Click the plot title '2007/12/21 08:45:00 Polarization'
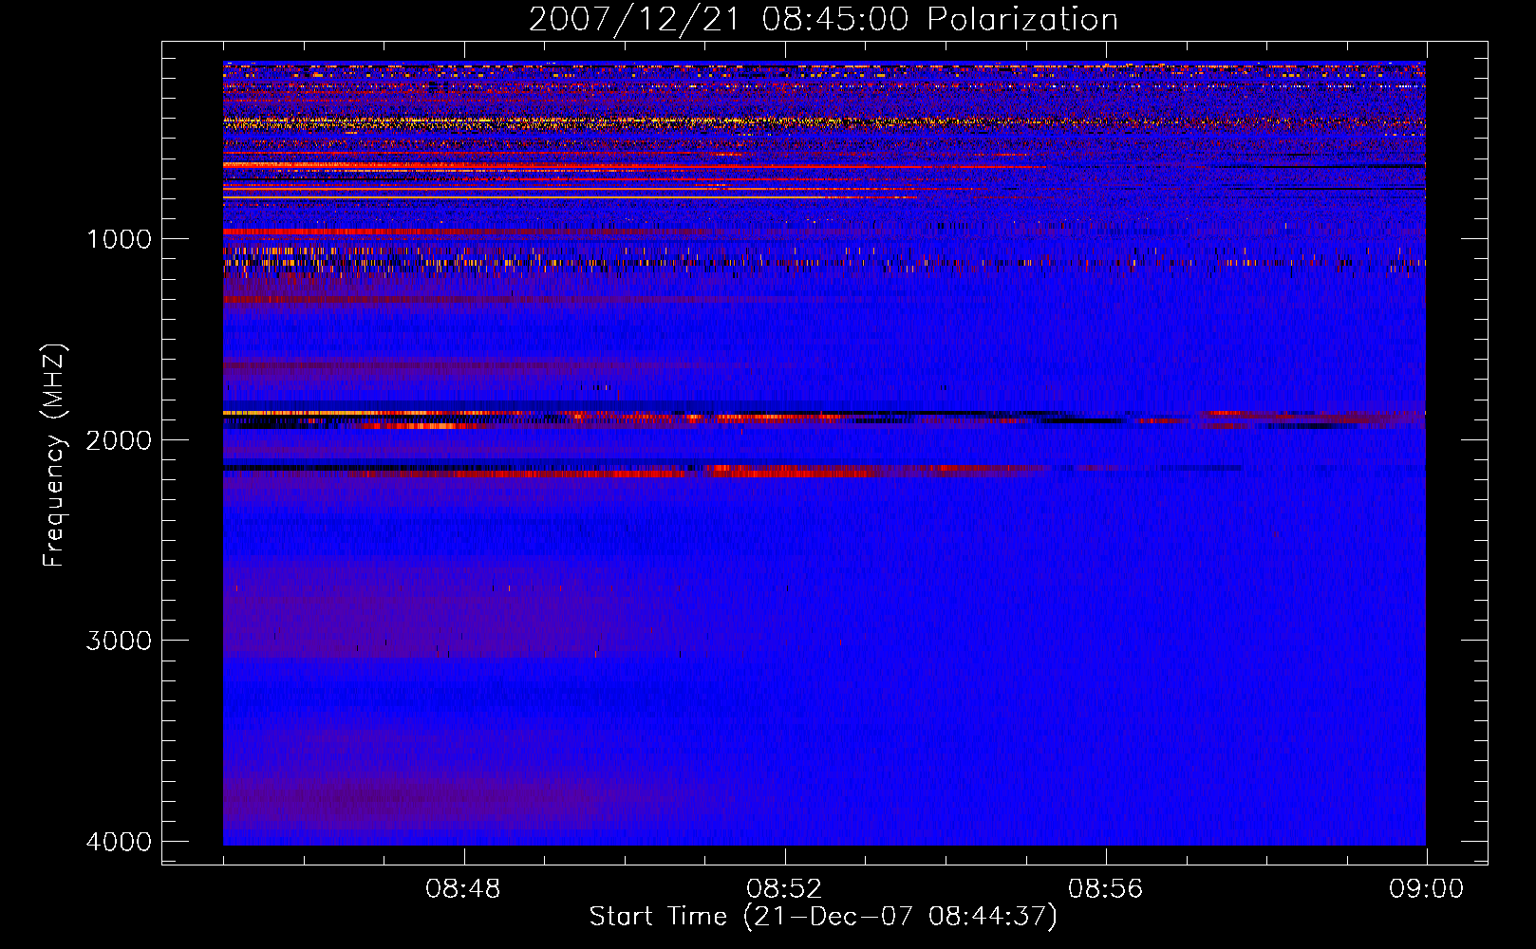This screenshot has width=1536, height=949. (823, 19)
